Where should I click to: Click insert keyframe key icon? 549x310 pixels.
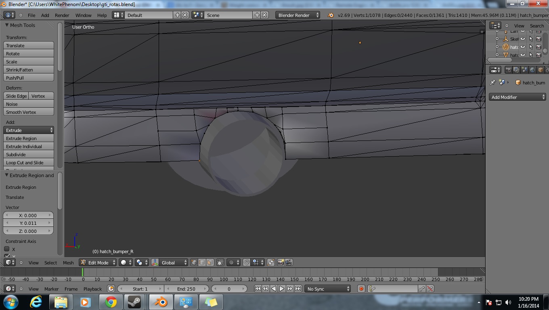click(422, 289)
